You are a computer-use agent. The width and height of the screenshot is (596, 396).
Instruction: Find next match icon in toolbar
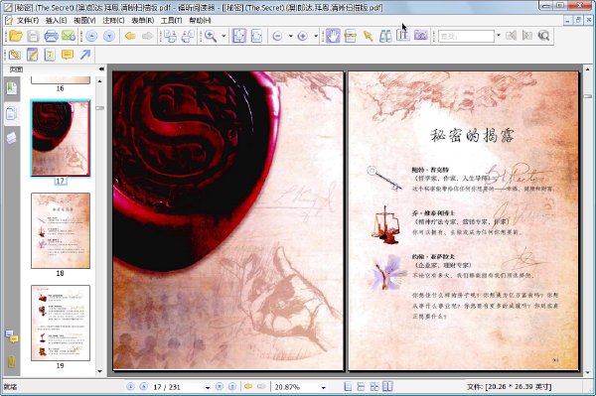click(527, 36)
